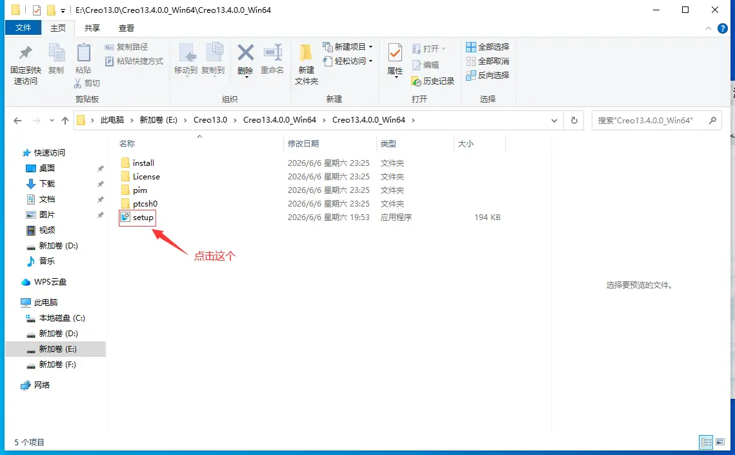This screenshot has height=455, width=735.
Task: Switch to large icons view toggle
Action: click(x=720, y=442)
